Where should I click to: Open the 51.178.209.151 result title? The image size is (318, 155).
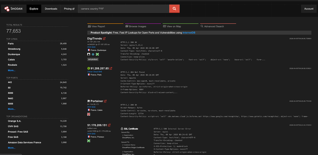[x=97, y=125]
